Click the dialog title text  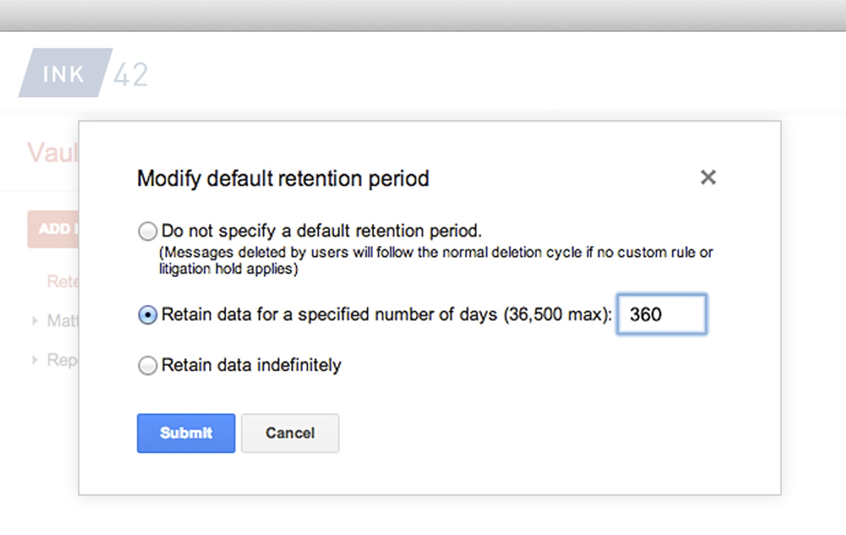(283, 178)
